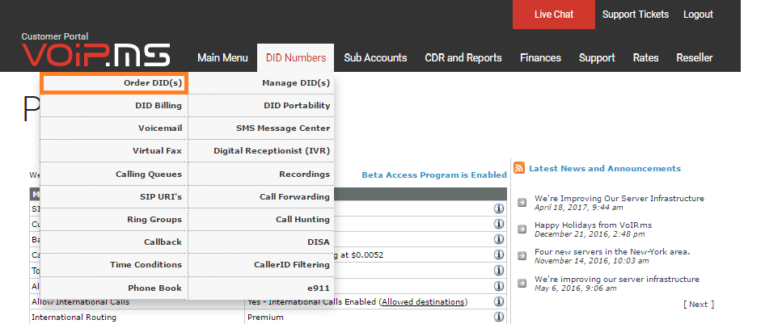Start a Live Chat session

coord(553,15)
